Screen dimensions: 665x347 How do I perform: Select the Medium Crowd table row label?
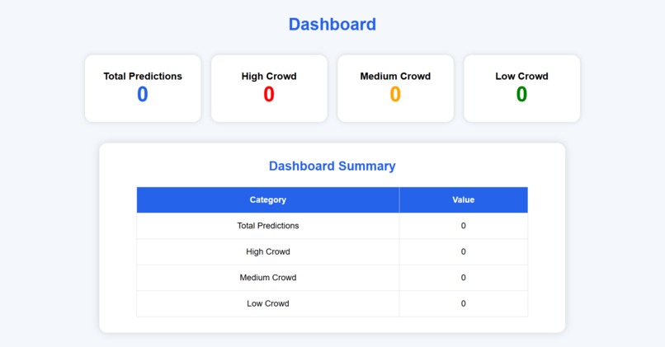click(268, 278)
